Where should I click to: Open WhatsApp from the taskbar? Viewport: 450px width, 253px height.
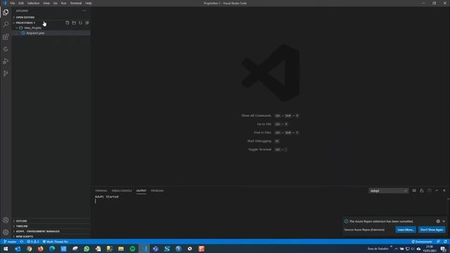(x=86, y=249)
